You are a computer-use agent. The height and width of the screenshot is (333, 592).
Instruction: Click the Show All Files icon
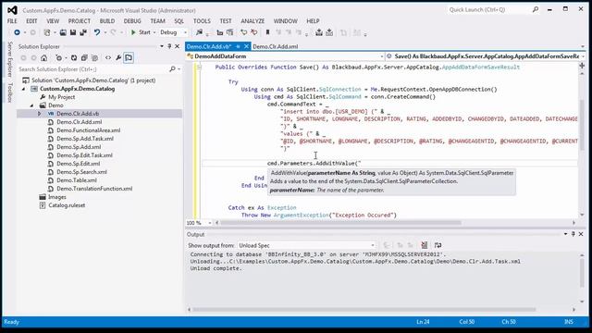[94, 57]
